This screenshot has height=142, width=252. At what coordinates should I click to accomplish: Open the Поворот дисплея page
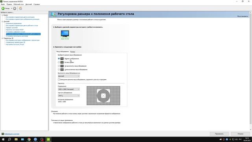point(12,28)
